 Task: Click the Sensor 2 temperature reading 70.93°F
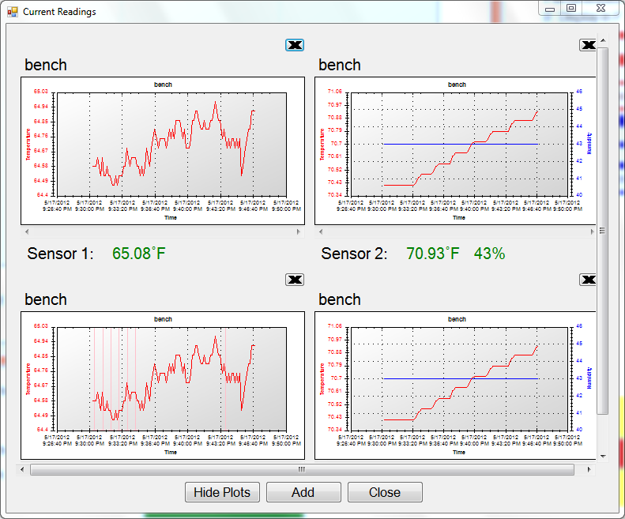[x=433, y=254]
